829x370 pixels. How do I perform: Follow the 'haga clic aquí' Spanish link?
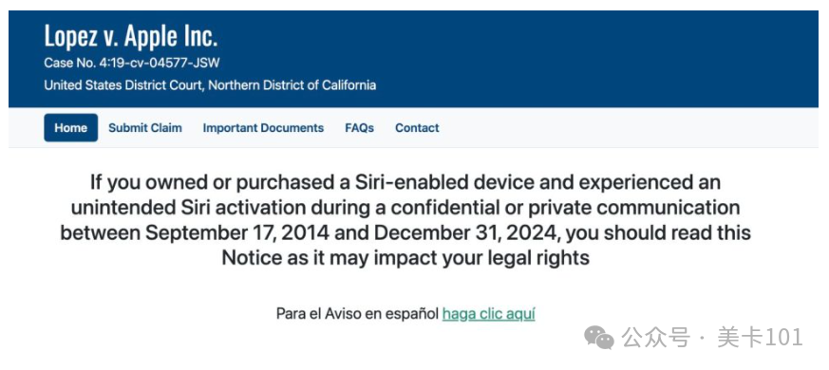(488, 314)
